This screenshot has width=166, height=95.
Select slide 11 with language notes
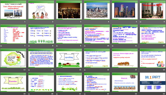click(x=125, y=34)
